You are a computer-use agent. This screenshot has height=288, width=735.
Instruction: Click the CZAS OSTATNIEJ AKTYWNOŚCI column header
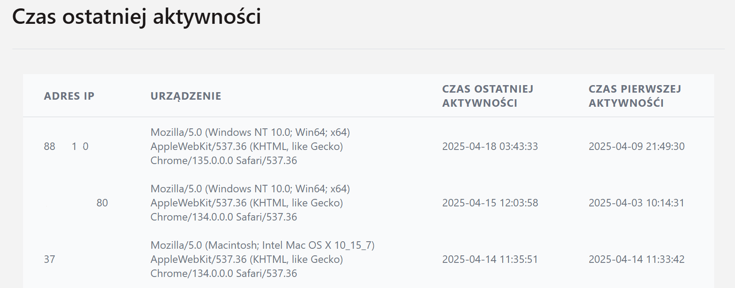point(488,96)
